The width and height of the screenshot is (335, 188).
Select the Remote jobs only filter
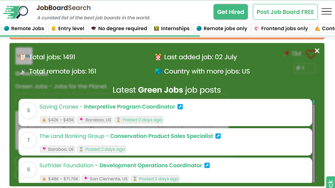221,28
